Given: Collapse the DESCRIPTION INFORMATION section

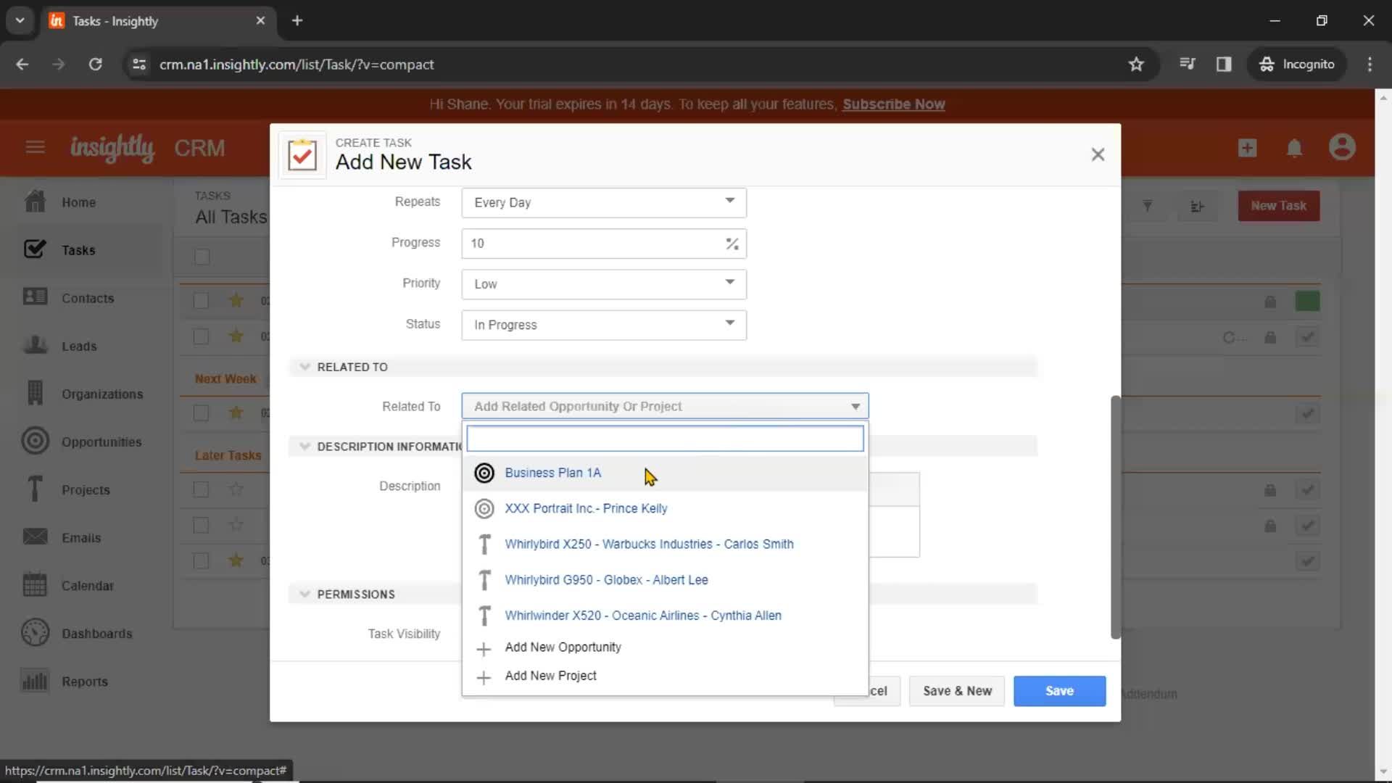Looking at the screenshot, I should (304, 447).
